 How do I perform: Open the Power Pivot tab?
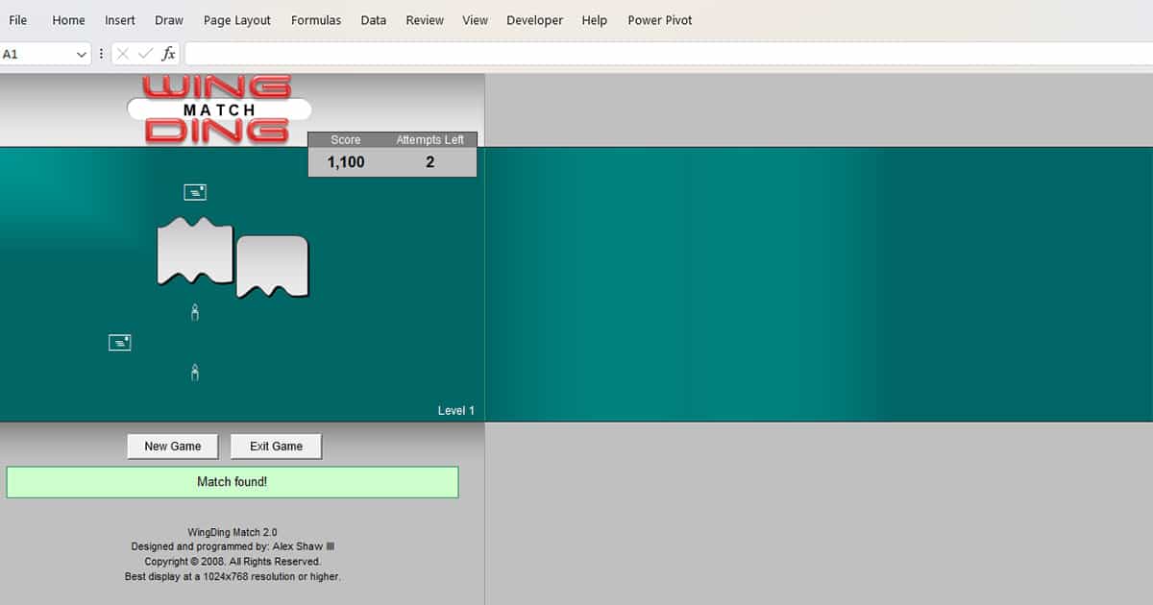tap(659, 19)
